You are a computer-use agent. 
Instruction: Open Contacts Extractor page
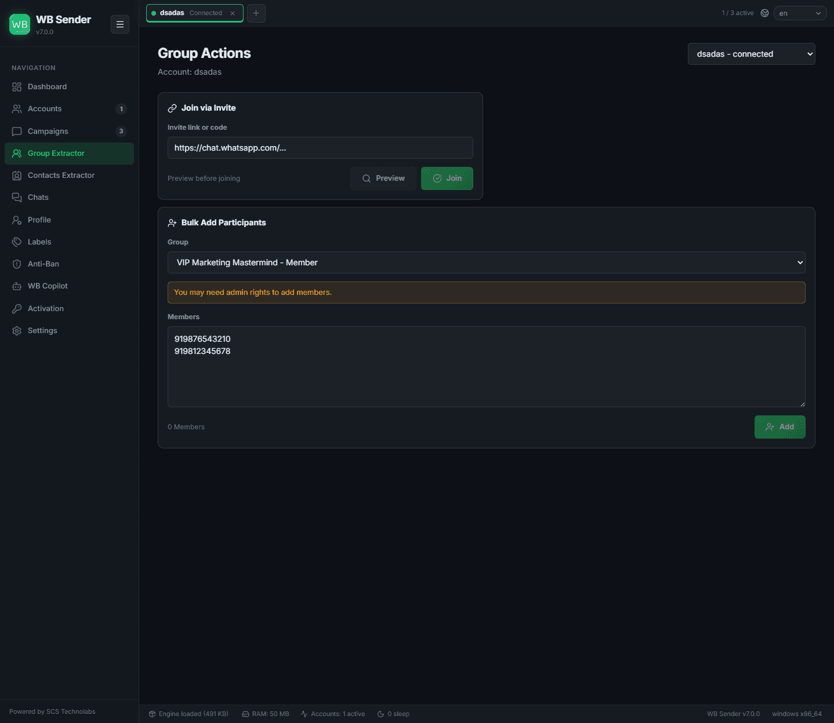coord(69,176)
